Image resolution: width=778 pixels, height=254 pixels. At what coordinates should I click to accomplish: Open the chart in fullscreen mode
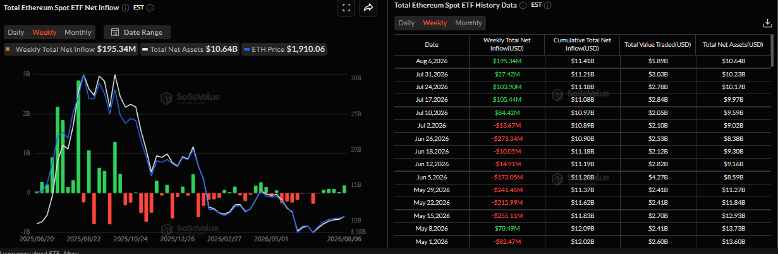point(346,8)
